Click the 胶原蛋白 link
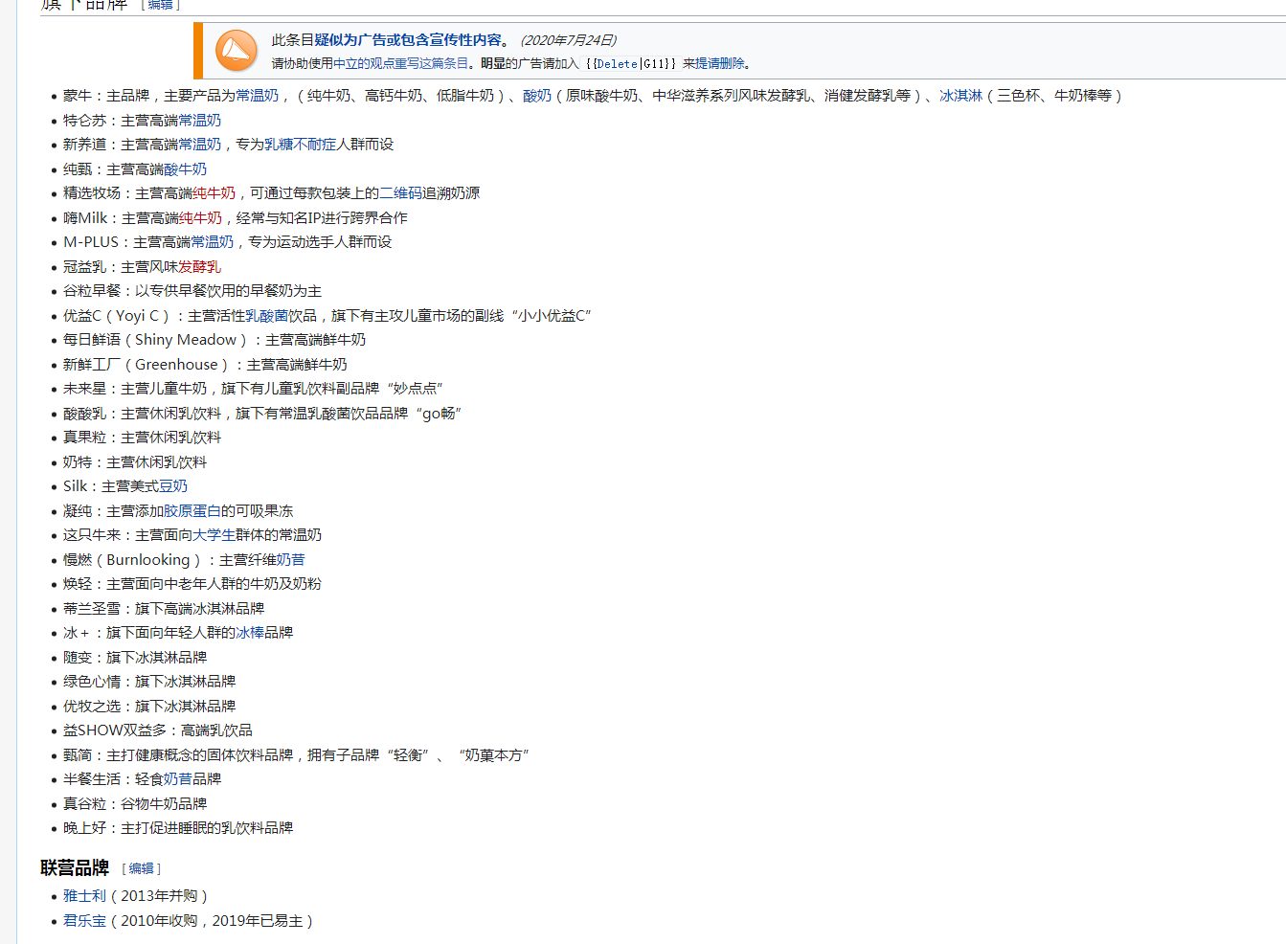The width and height of the screenshot is (1286, 944). point(192,511)
